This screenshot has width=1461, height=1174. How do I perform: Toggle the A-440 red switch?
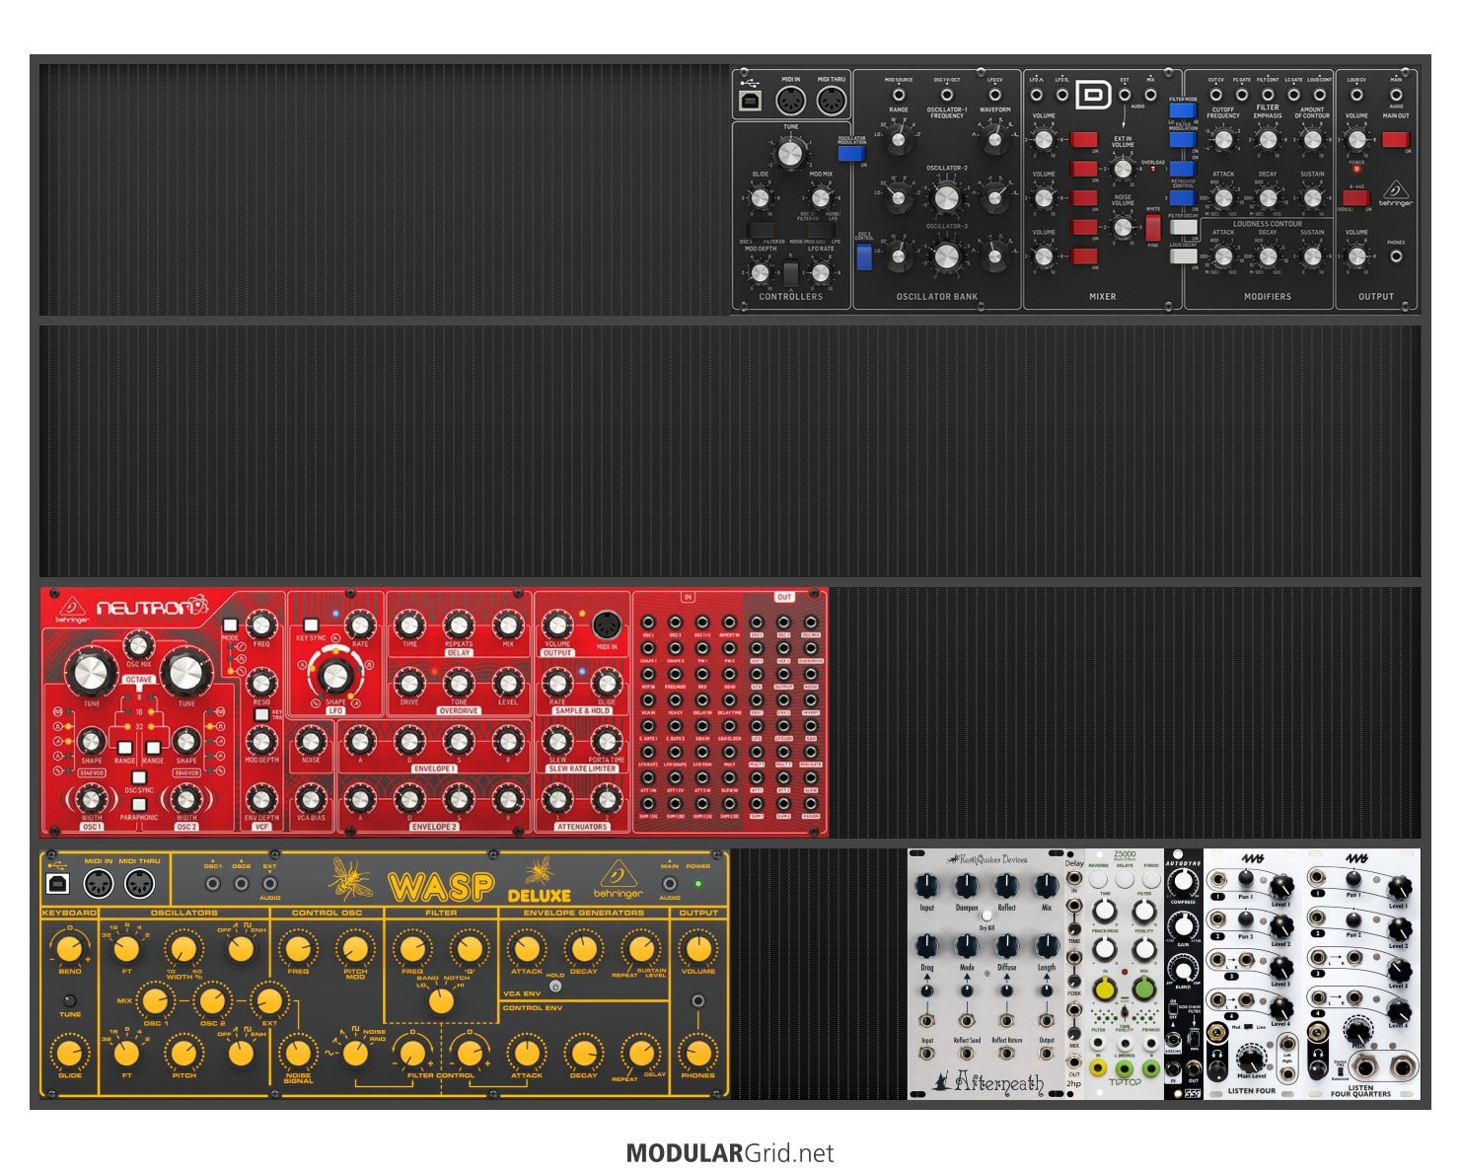[1355, 197]
